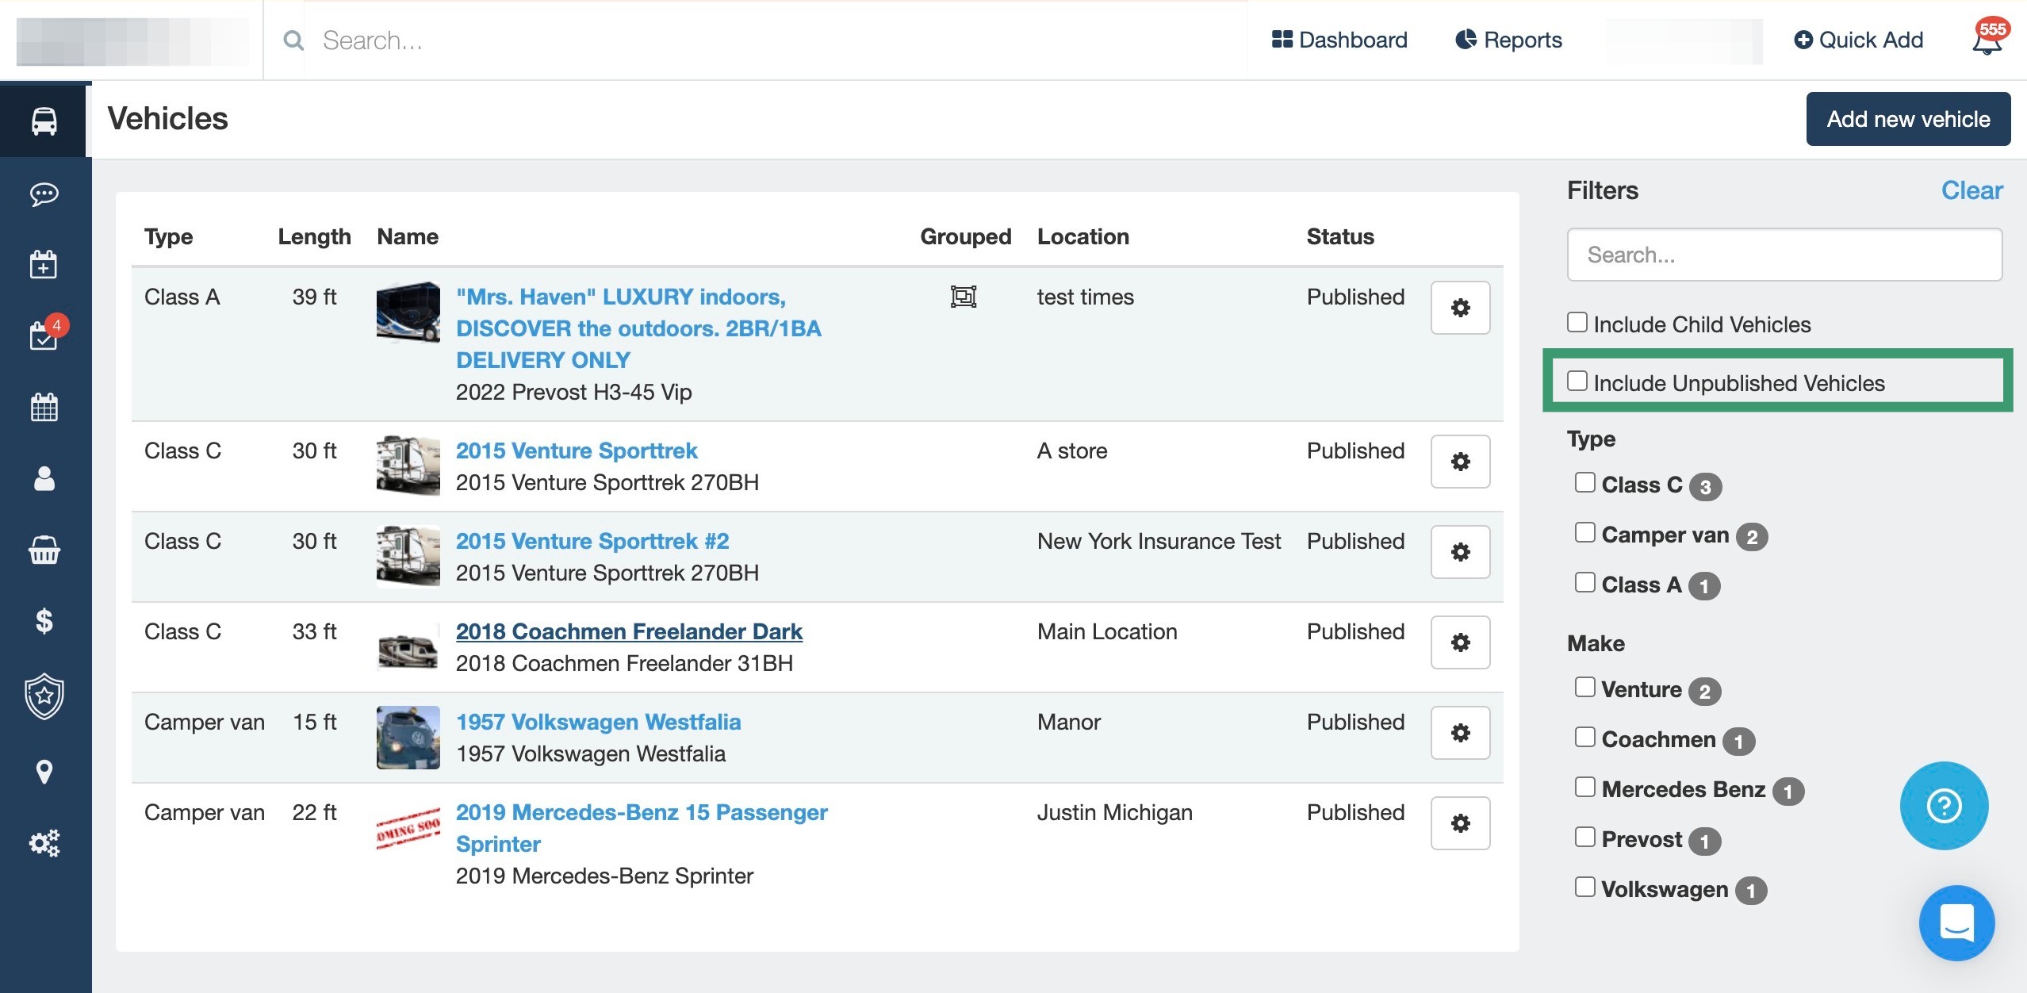
Task: Click the Add new vehicle button
Action: 1907,119
